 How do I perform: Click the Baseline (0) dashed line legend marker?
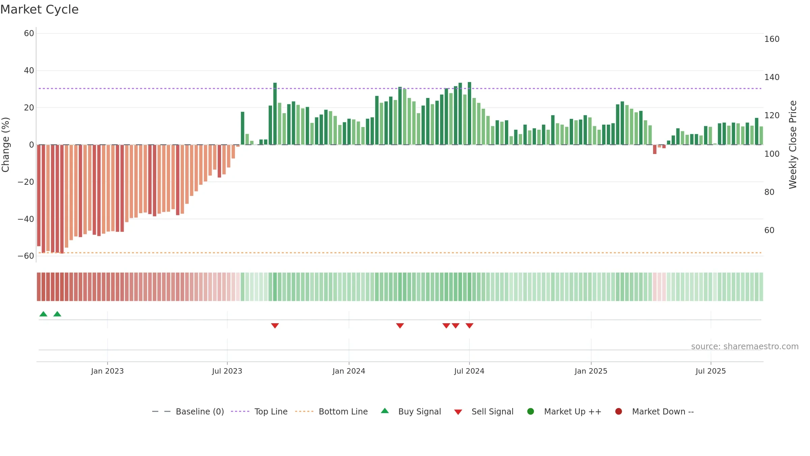161,411
